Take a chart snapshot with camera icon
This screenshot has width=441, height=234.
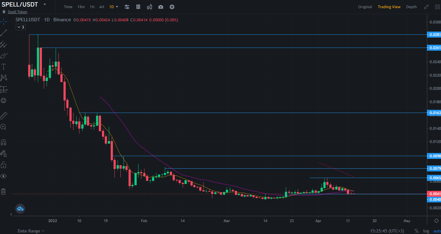pos(161,7)
